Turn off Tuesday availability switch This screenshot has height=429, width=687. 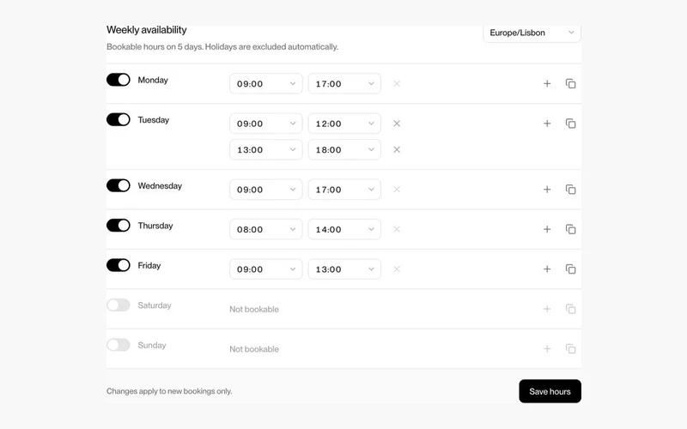tap(119, 119)
